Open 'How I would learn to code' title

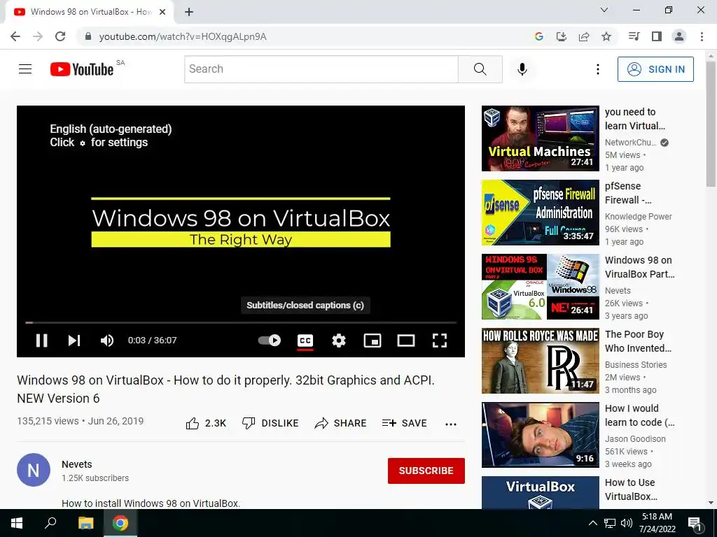pyautogui.click(x=639, y=415)
